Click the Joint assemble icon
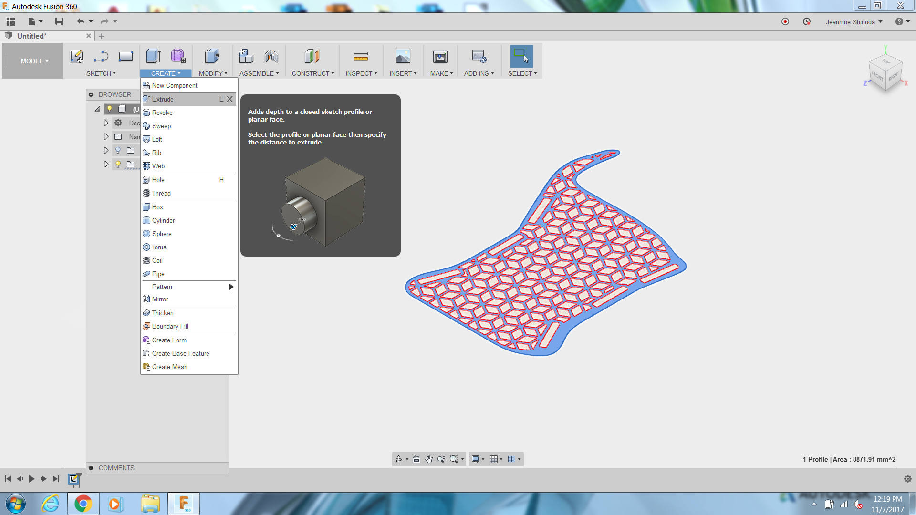 coord(271,56)
